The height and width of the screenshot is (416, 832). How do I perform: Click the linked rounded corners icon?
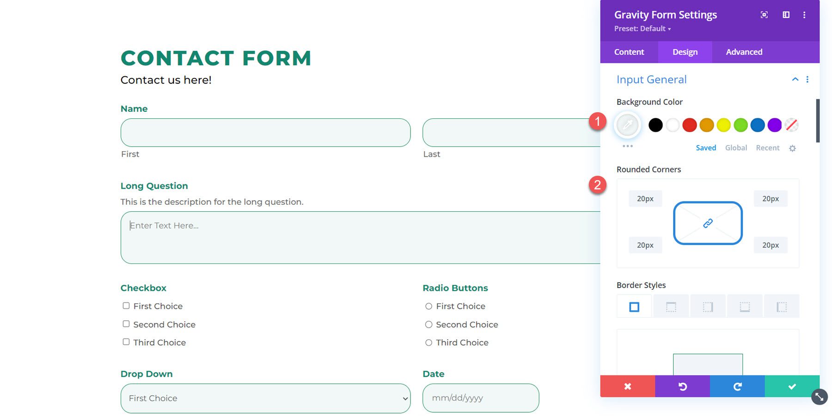click(708, 223)
